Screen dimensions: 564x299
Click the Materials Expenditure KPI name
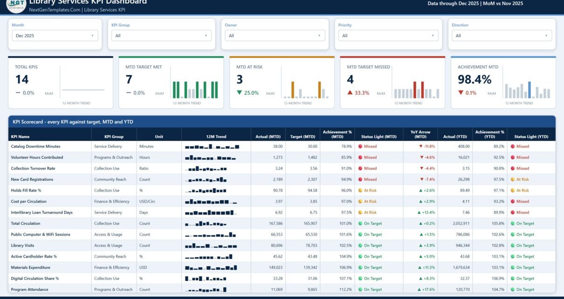[x=30, y=268]
